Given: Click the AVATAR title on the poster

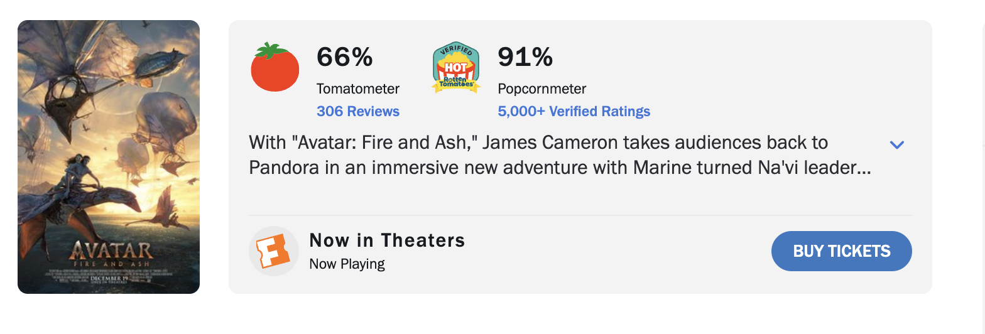Looking at the screenshot, I should point(111,251).
